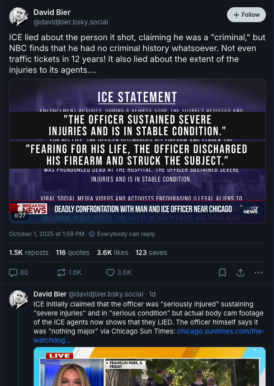The image size is (274, 386).
Task: Click the reply speech bubble icon
Action: click(x=14, y=273)
